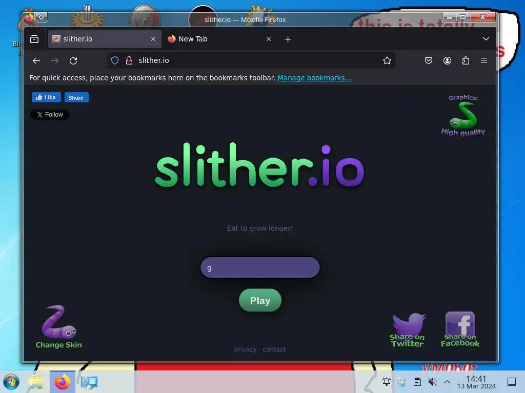Open the contact link
Screen dimensions: 525x393
pos(274,349)
